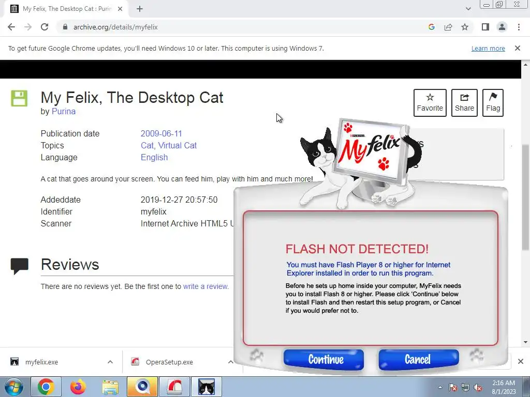The width and height of the screenshot is (530, 397).
Task: Open the Purina author link
Action: 63,112
